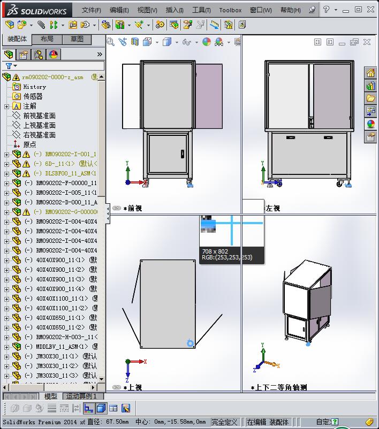Open SolidWorks Resources home icon in task pane
The height and width of the screenshot is (429, 379).
[370, 73]
